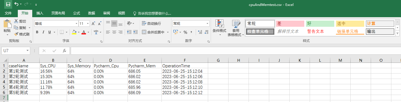
Task: Open the Data ribbon tab
Action: [x=91, y=13]
